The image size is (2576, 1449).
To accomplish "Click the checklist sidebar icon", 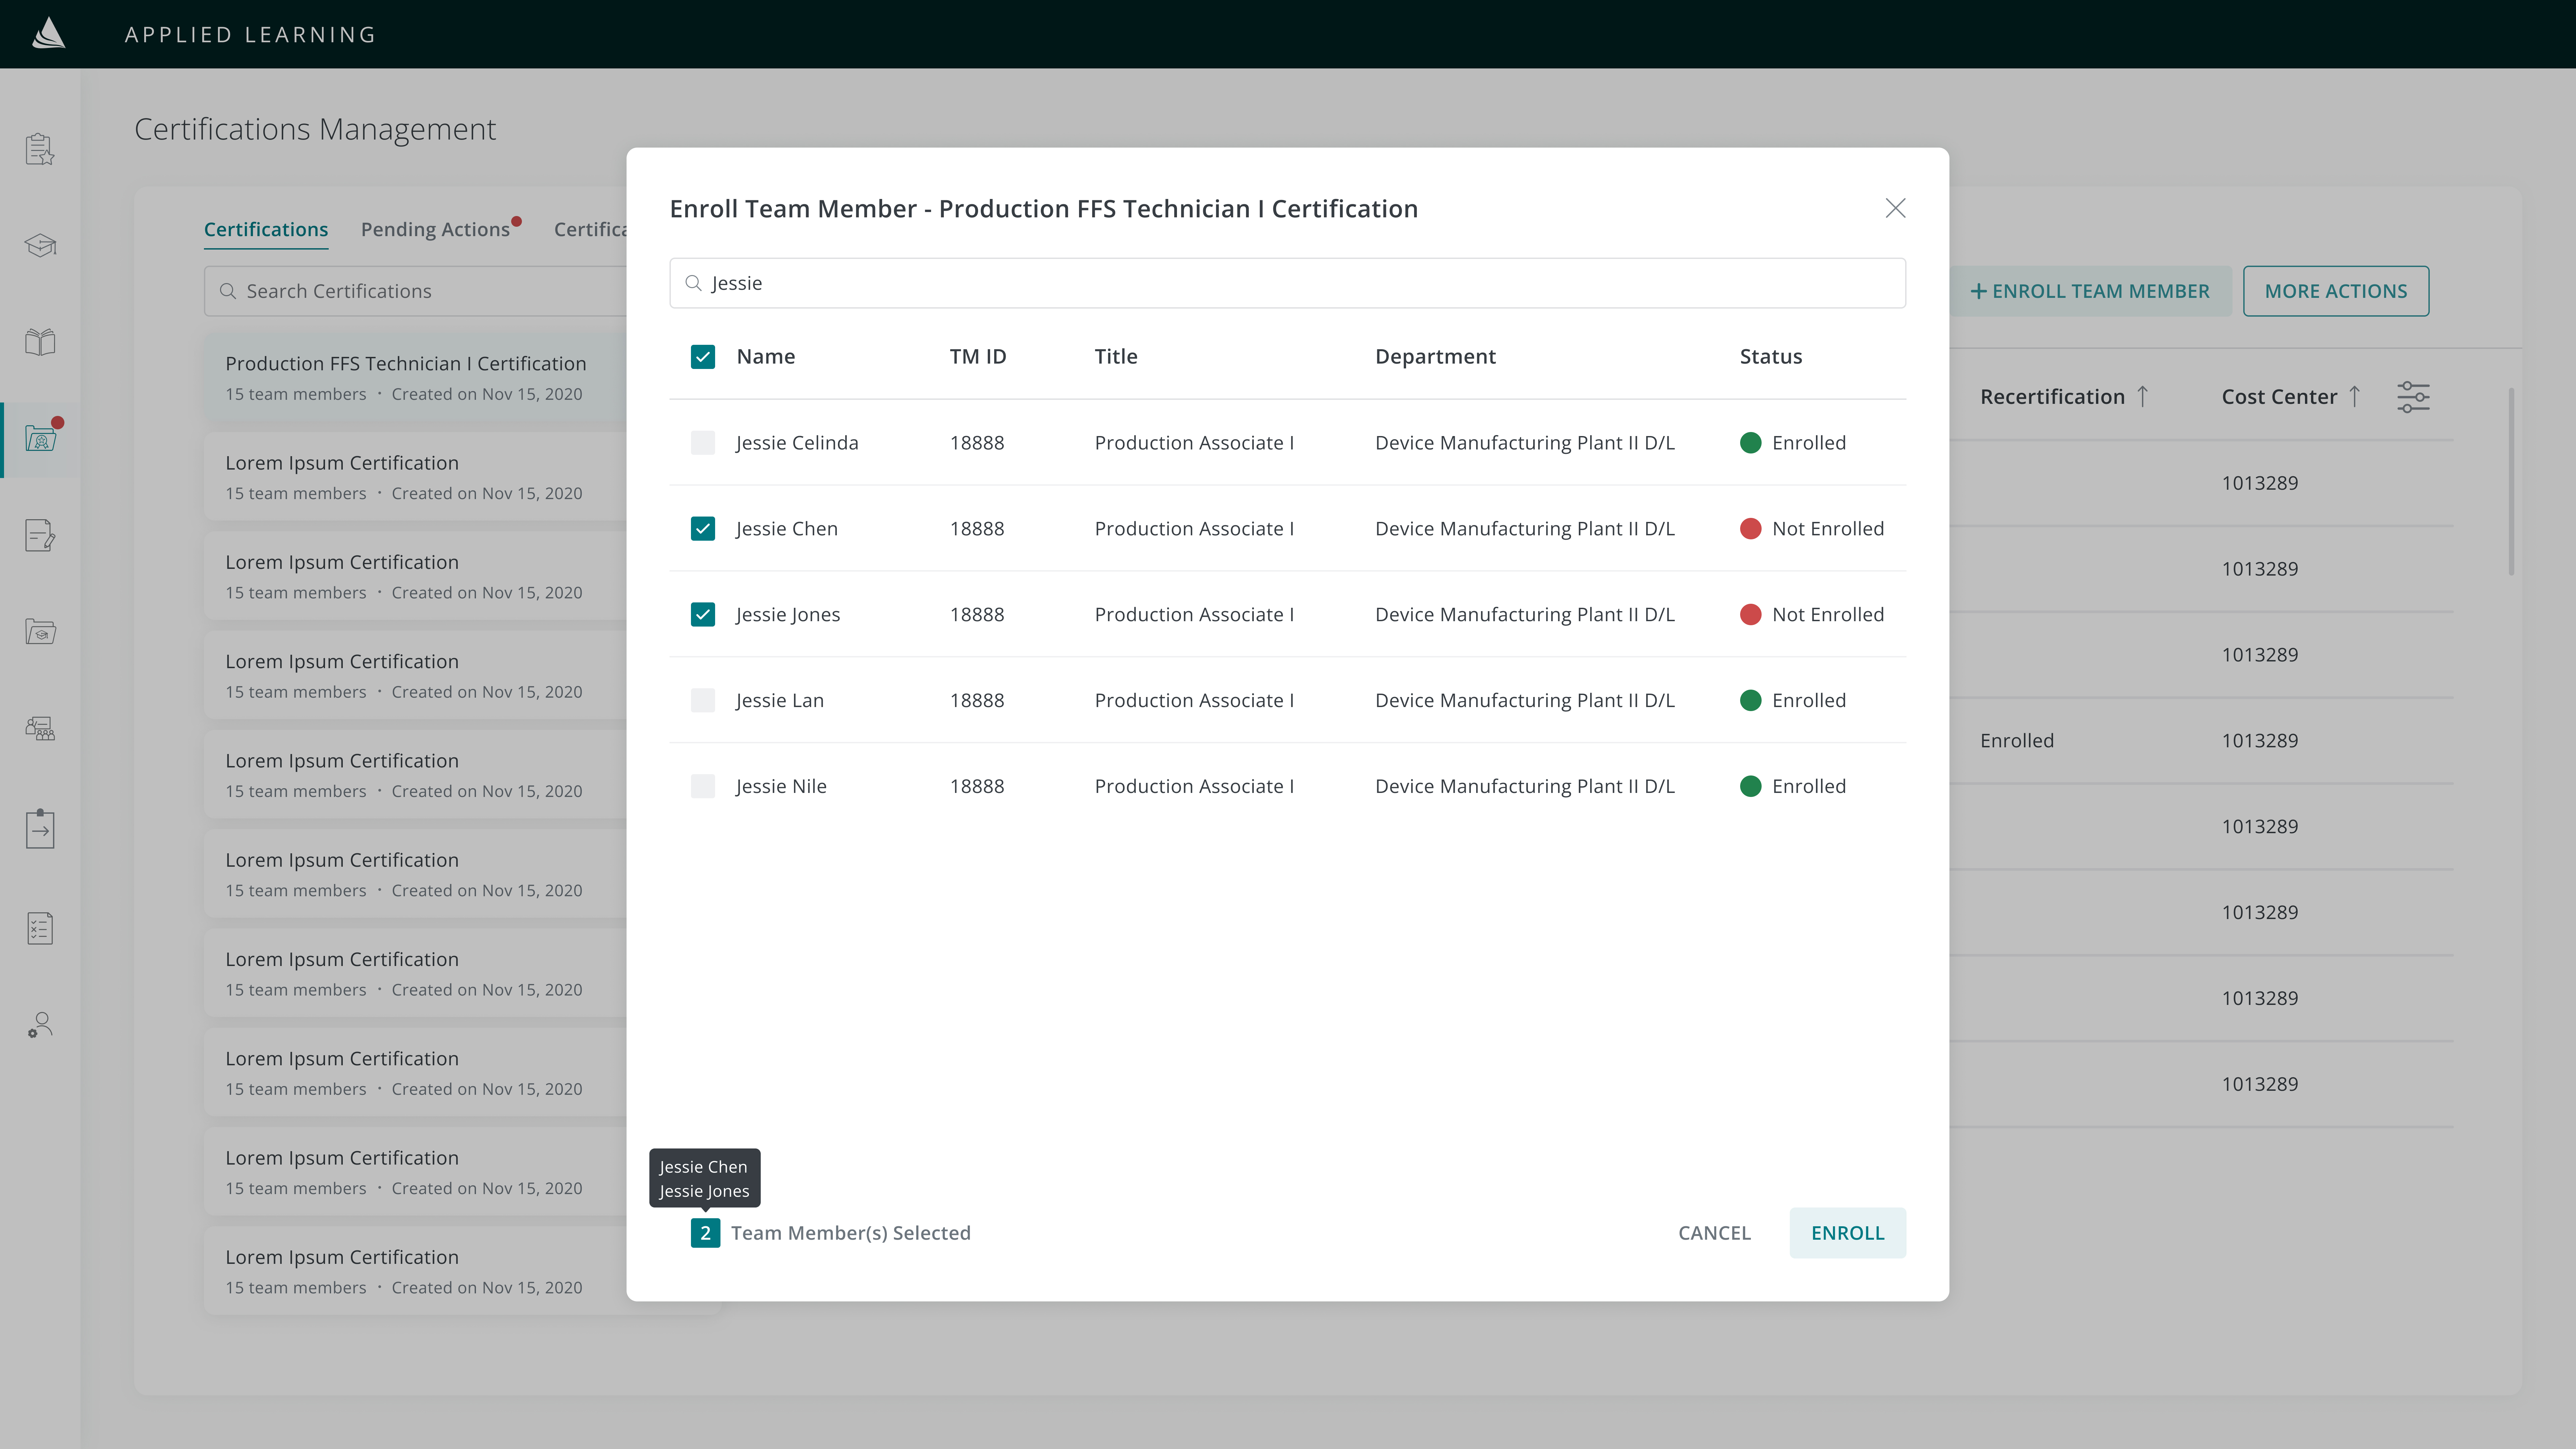I will [x=40, y=928].
